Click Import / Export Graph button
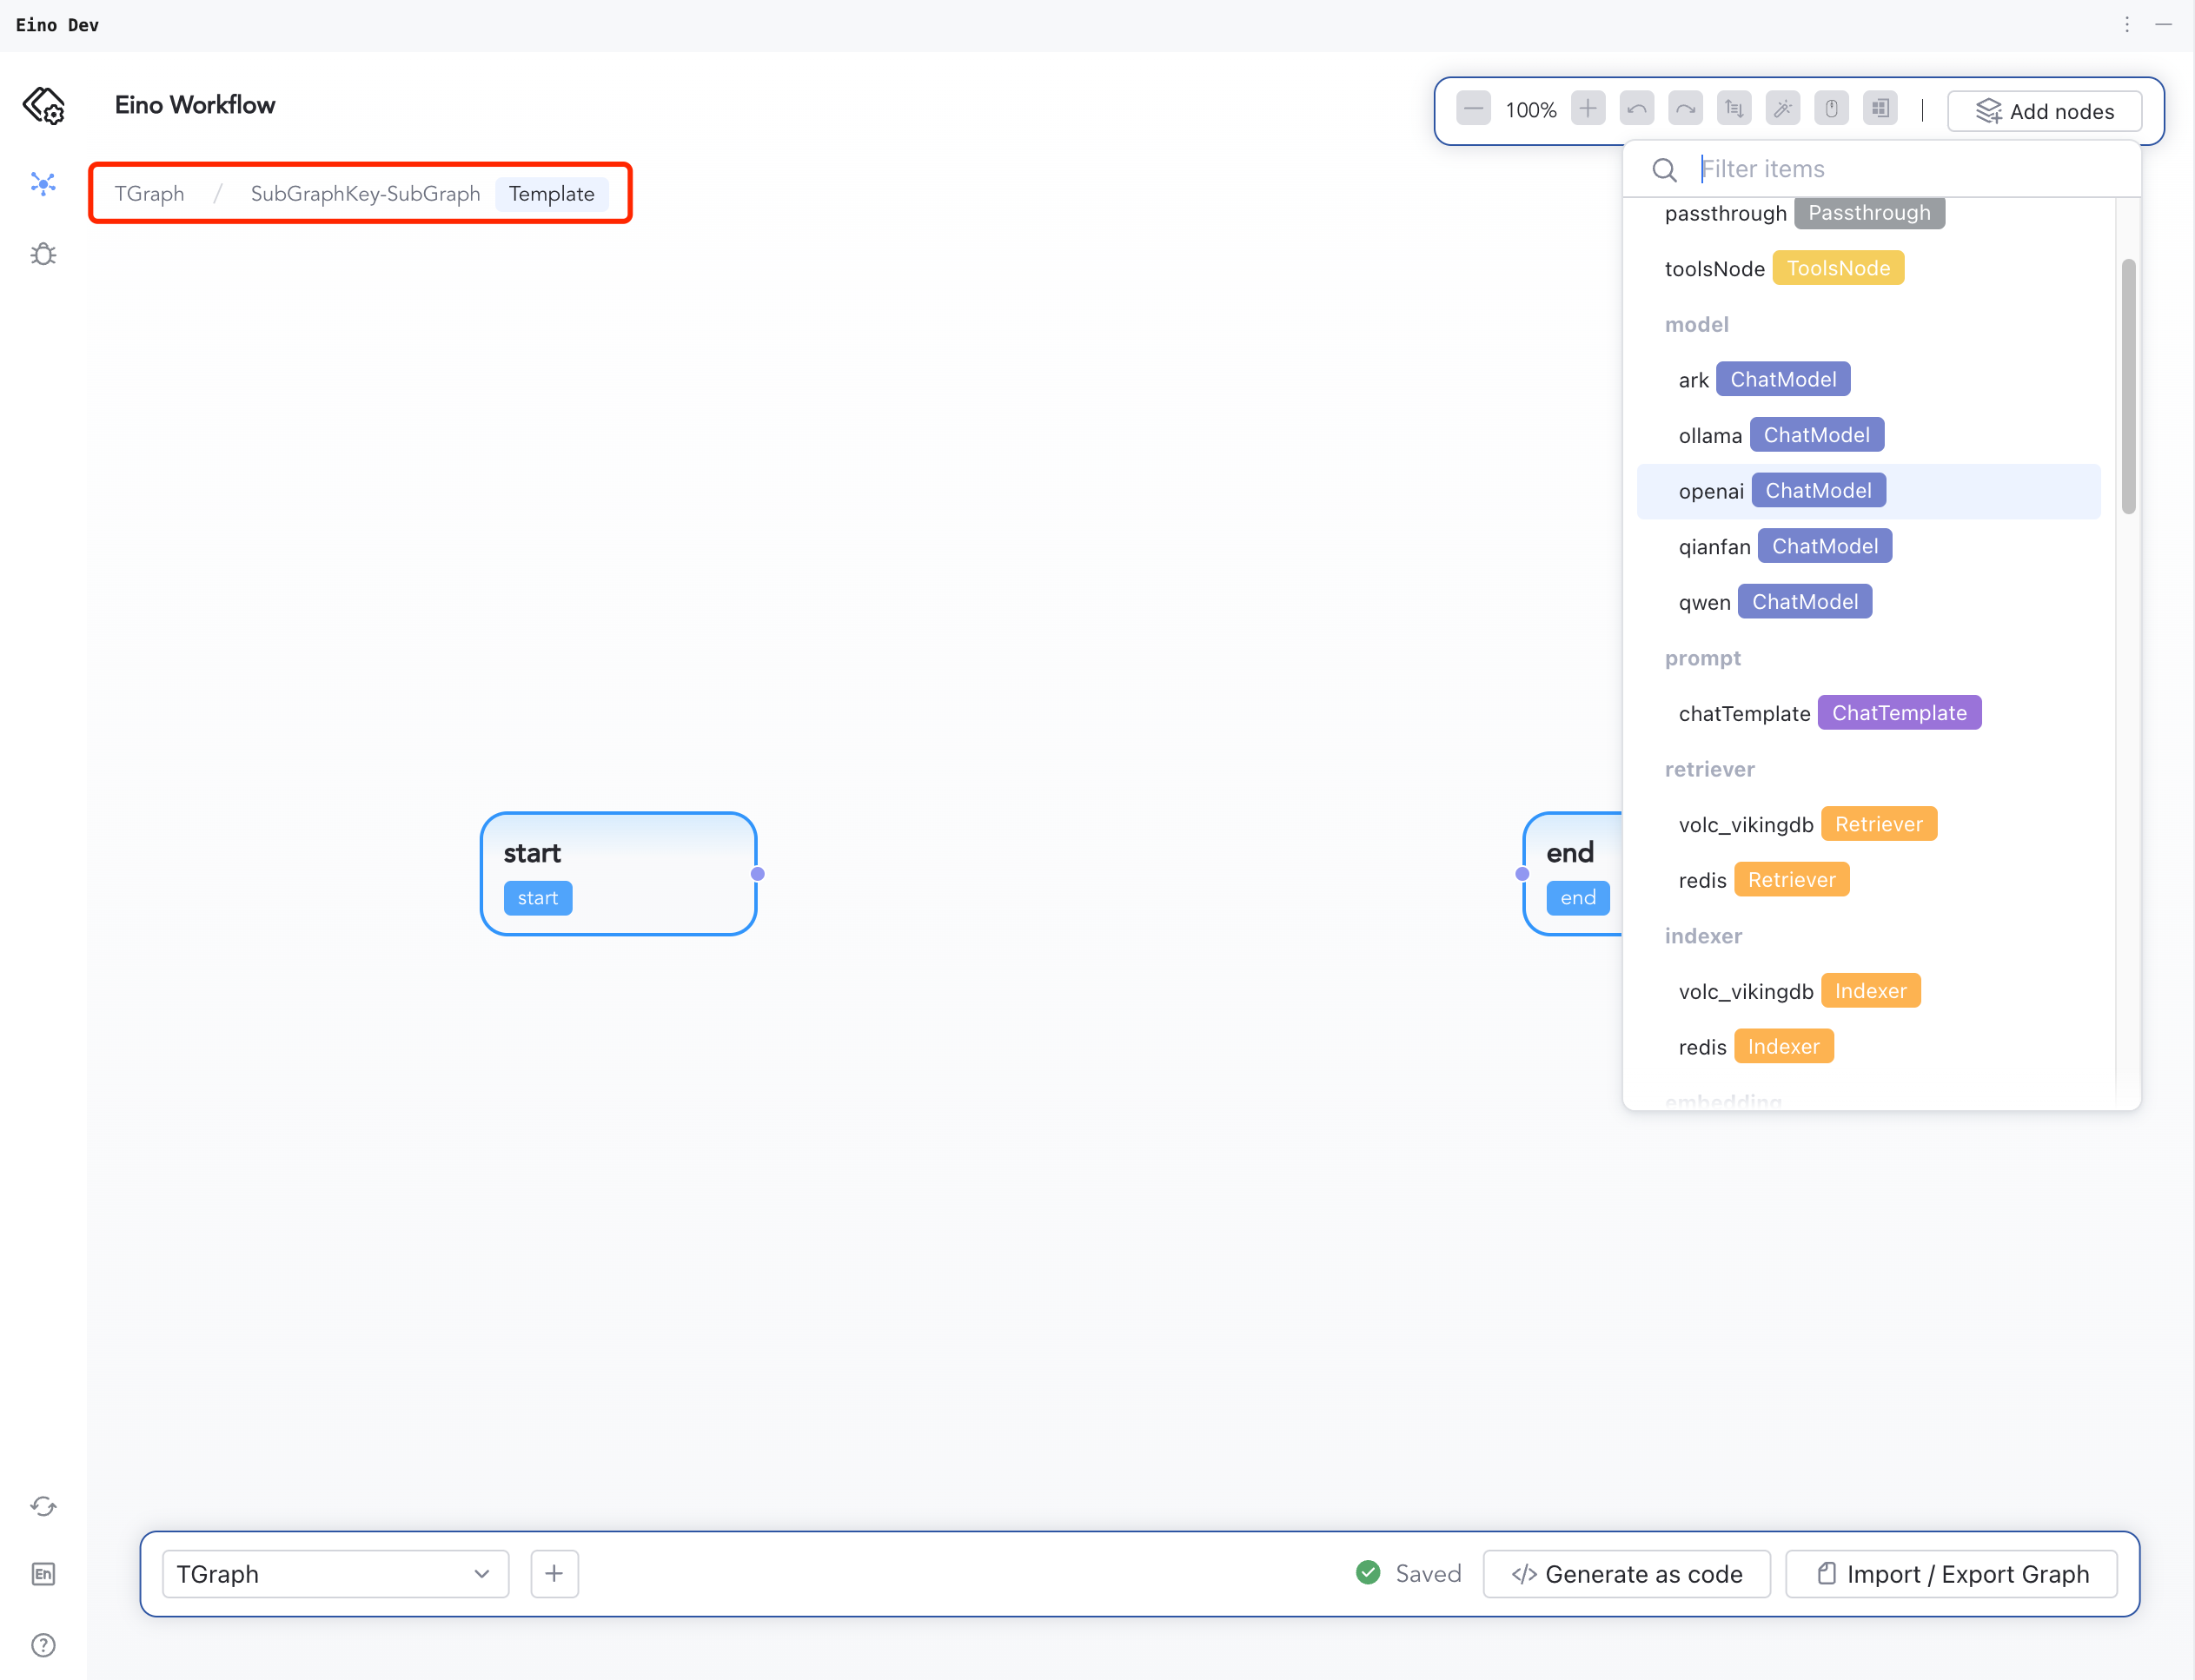Viewport: 2195px width, 1680px height. [x=1952, y=1574]
